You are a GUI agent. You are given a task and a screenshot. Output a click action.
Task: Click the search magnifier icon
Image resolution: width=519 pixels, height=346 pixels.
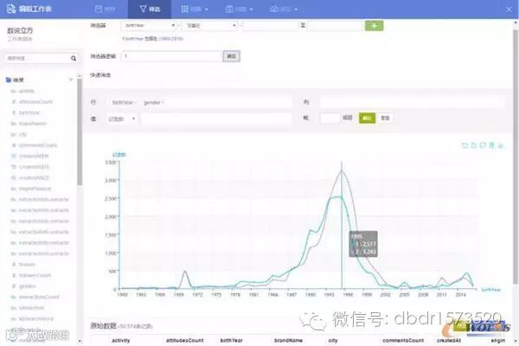pos(74,58)
